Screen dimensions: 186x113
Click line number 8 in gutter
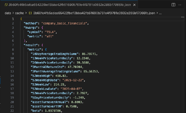(x=13, y=49)
